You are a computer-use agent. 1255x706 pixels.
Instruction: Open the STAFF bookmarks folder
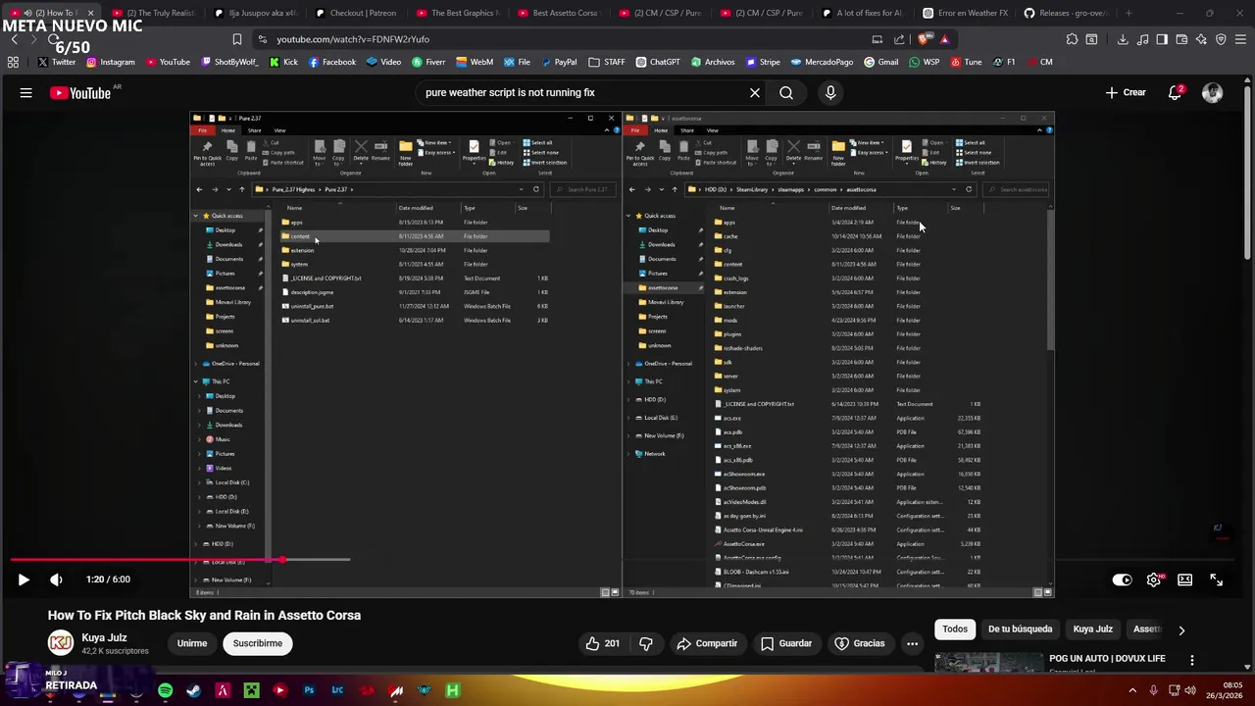click(607, 62)
